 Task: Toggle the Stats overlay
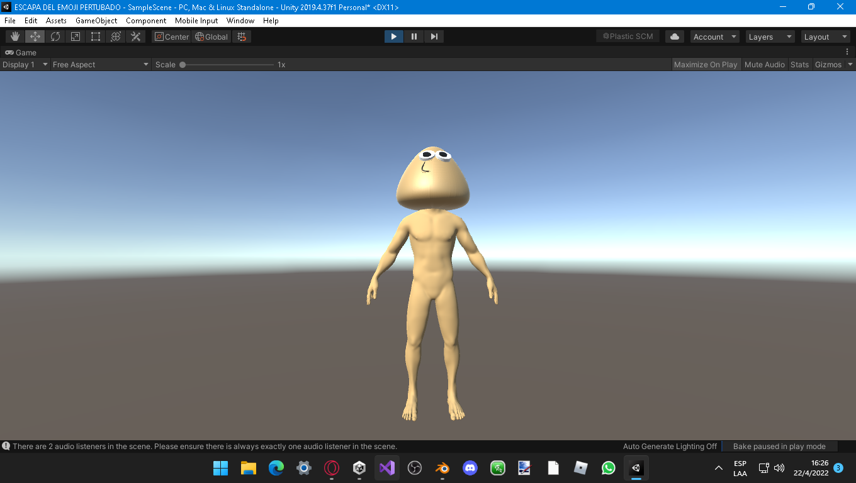799,64
